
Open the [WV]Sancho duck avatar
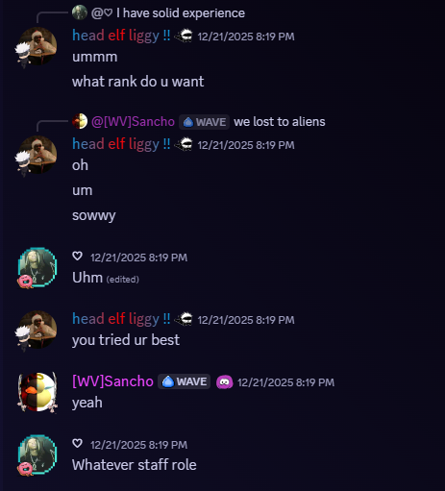pos(37,392)
